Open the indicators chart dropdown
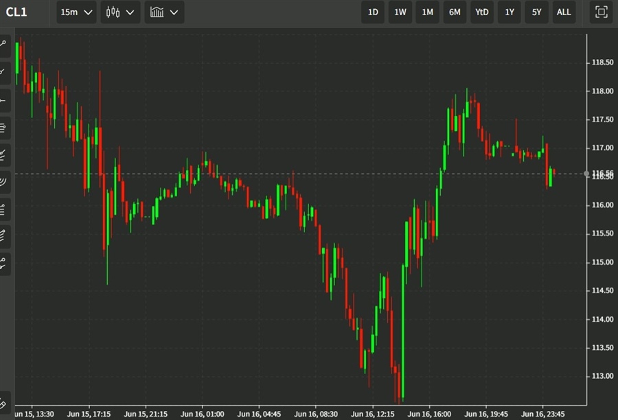The image size is (618, 420). 164,12
